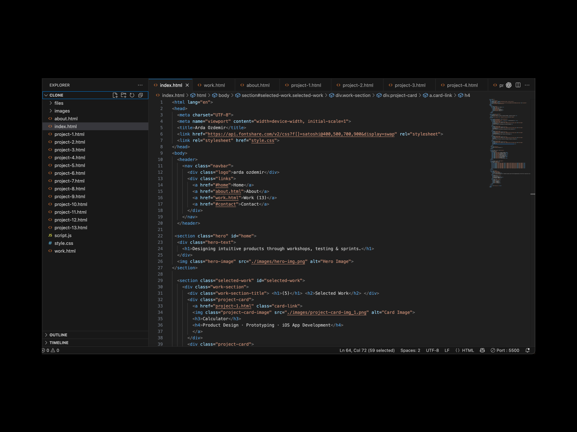Screen dimensions: 577x432
Task: Open GitHub Copilot from the status bar
Action: pyautogui.click(x=482, y=350)
